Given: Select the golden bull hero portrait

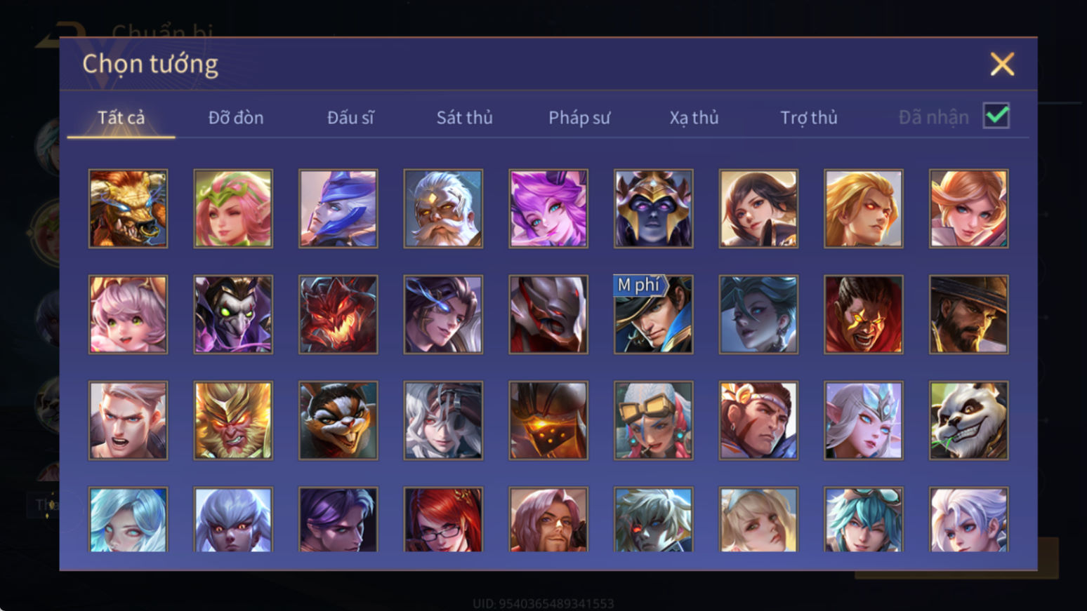Looking at the screenshot, I should click(128, 208).
